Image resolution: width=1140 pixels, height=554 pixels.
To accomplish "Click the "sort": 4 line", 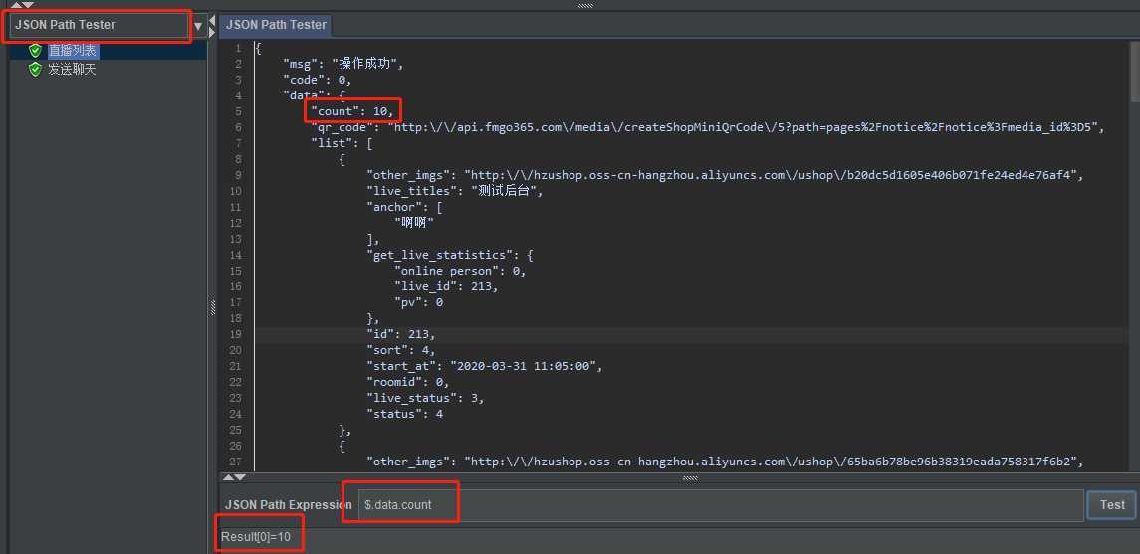I will [400, 350].
